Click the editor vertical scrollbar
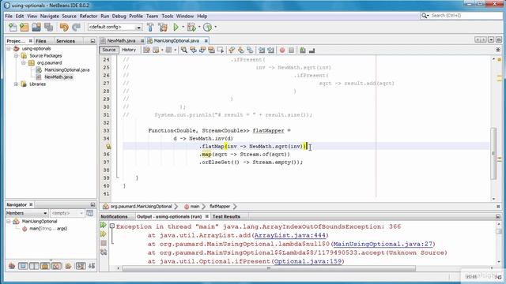Viewport: 506px width, 284px height. tap(493, 153)
